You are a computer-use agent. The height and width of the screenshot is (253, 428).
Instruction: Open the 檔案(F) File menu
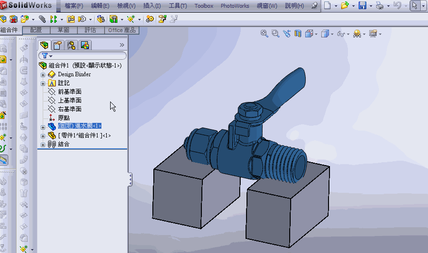tap(74, 6)
